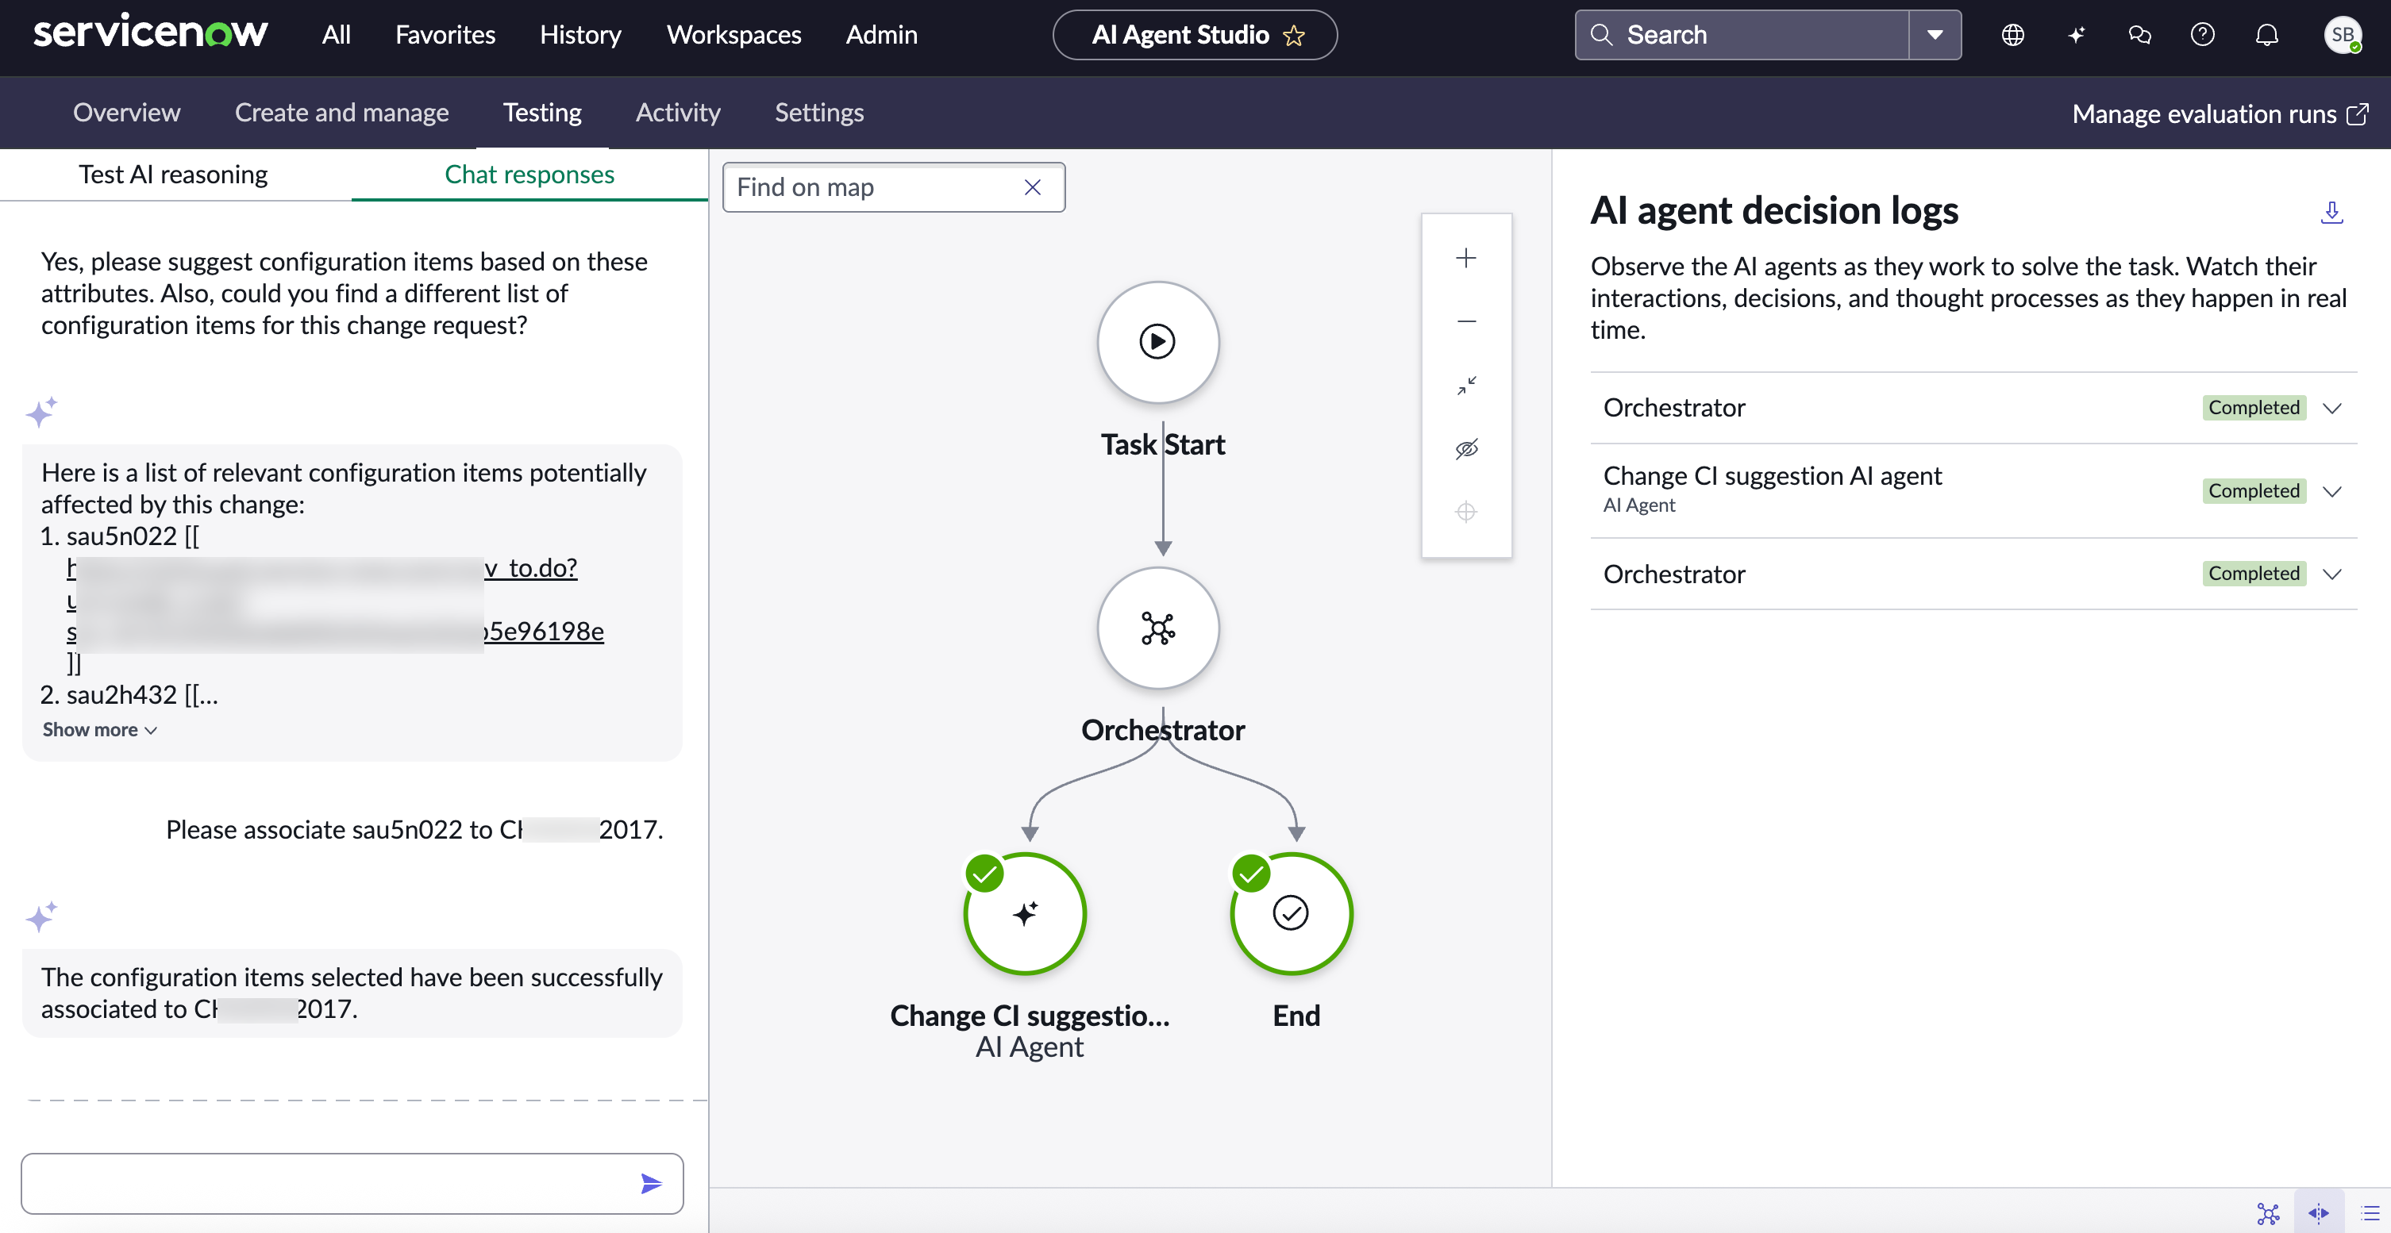
Task: Expand the last Orchestrator log entry
Action: (x=2332, y=574)
